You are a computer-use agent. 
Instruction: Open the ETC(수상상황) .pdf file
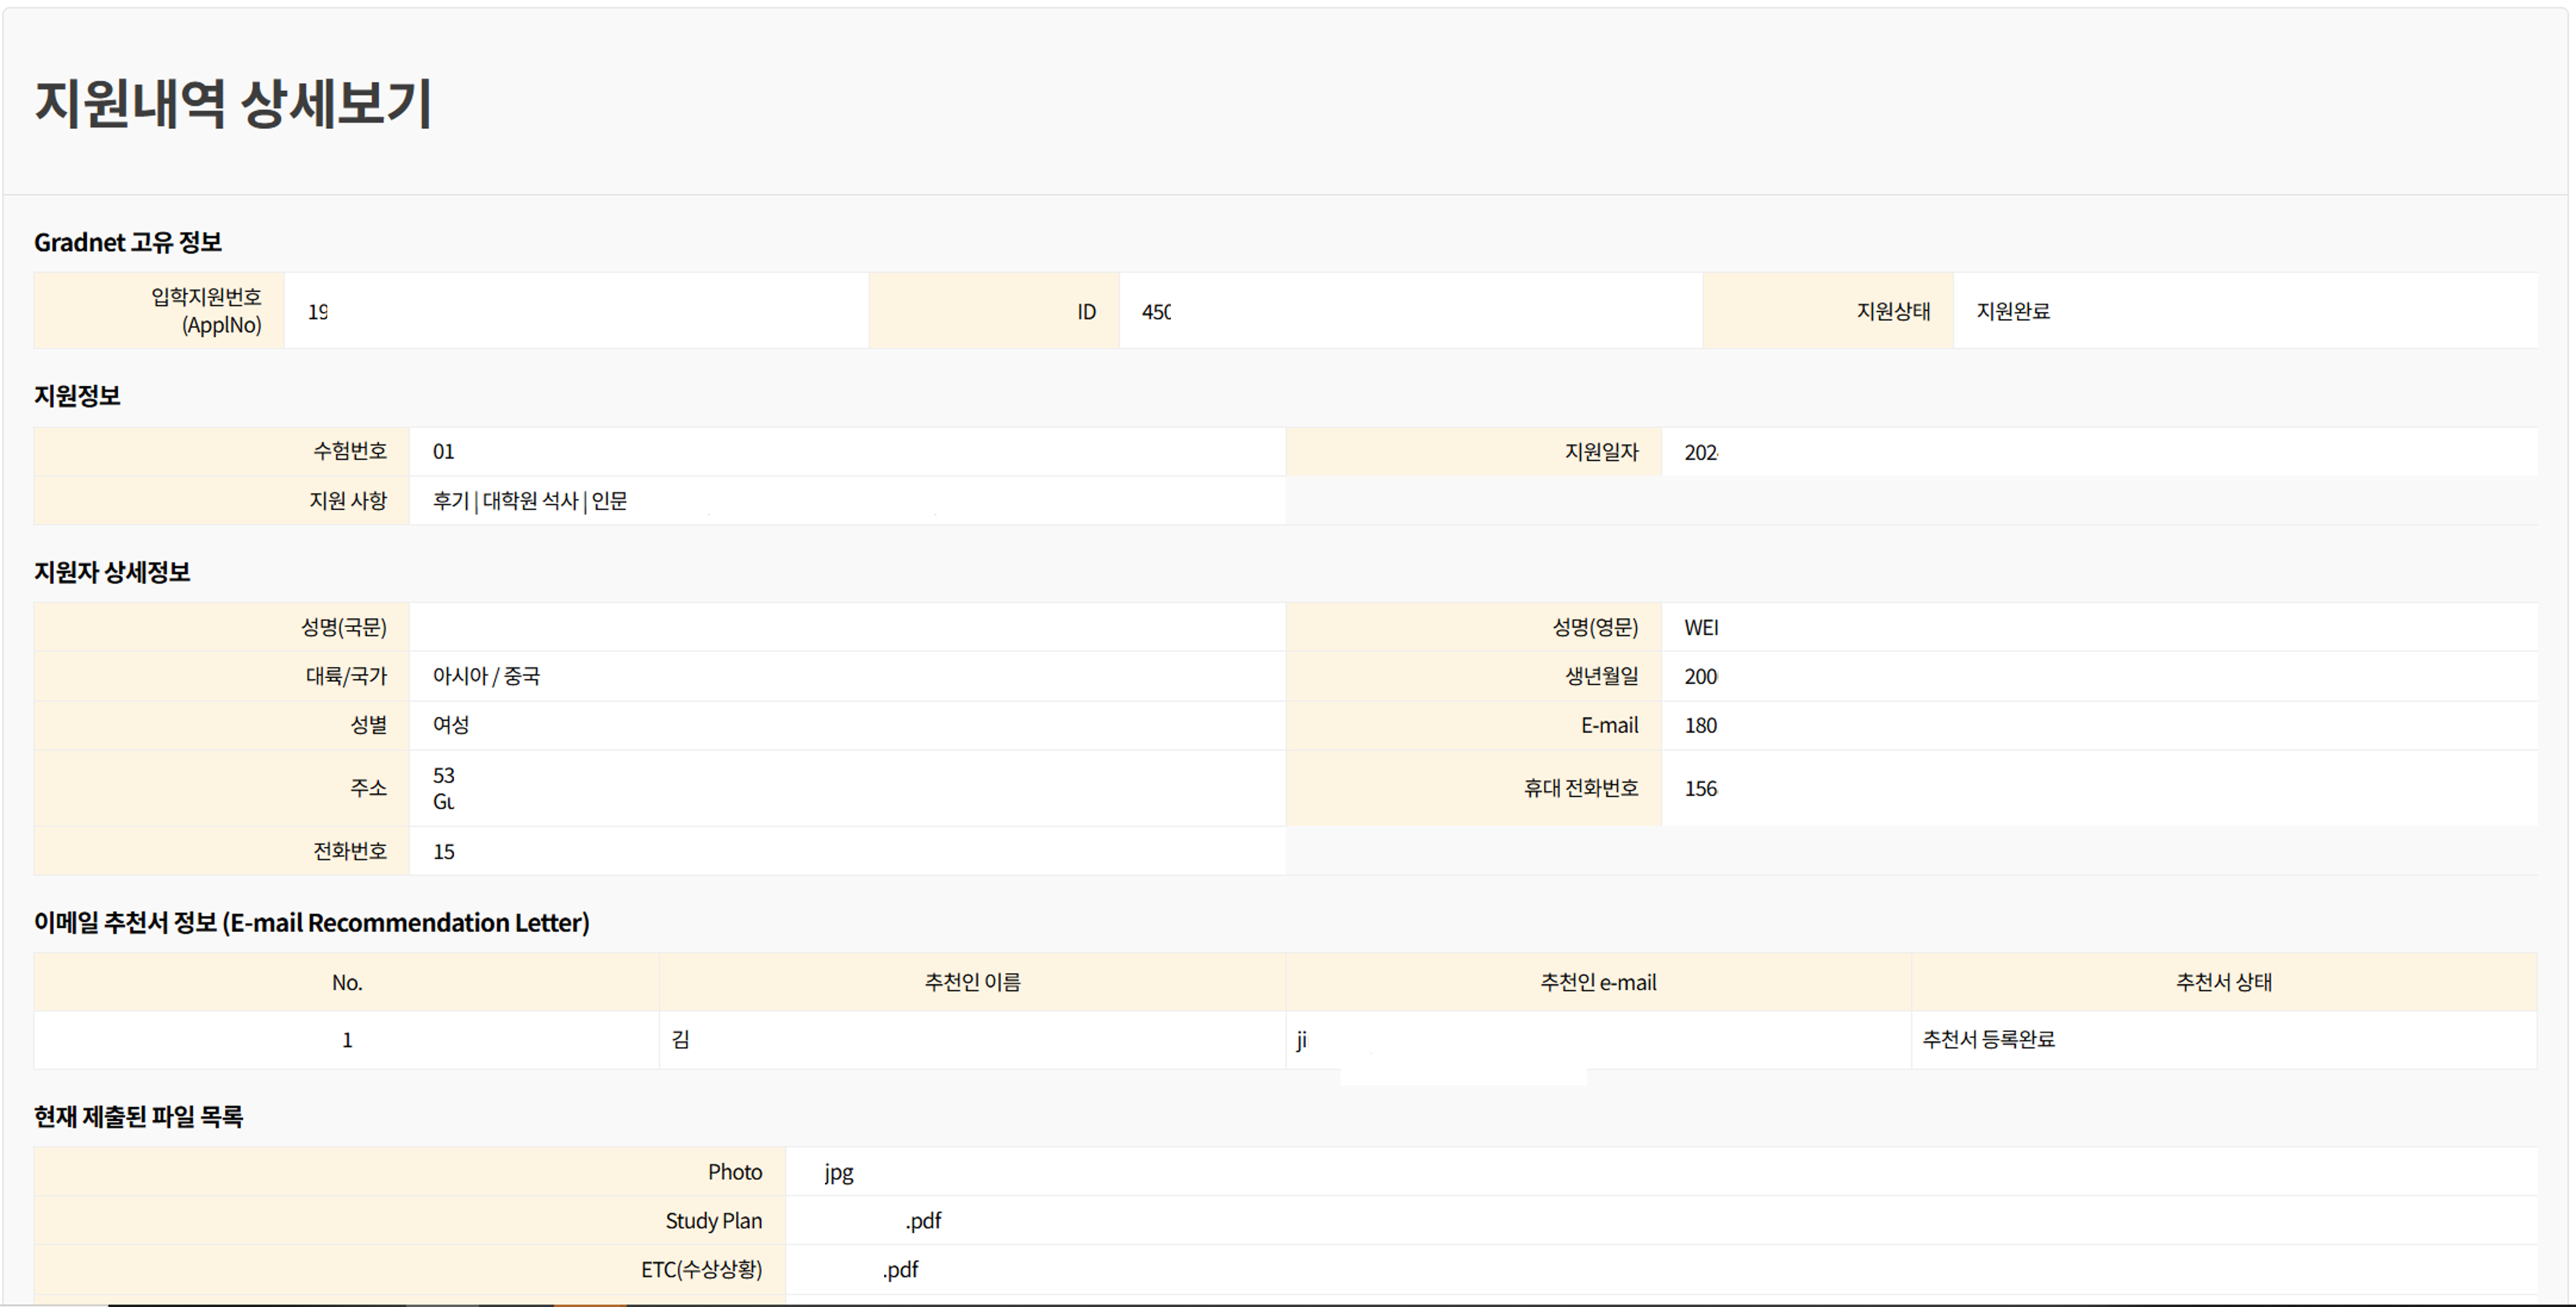[x=900, y=1271]
